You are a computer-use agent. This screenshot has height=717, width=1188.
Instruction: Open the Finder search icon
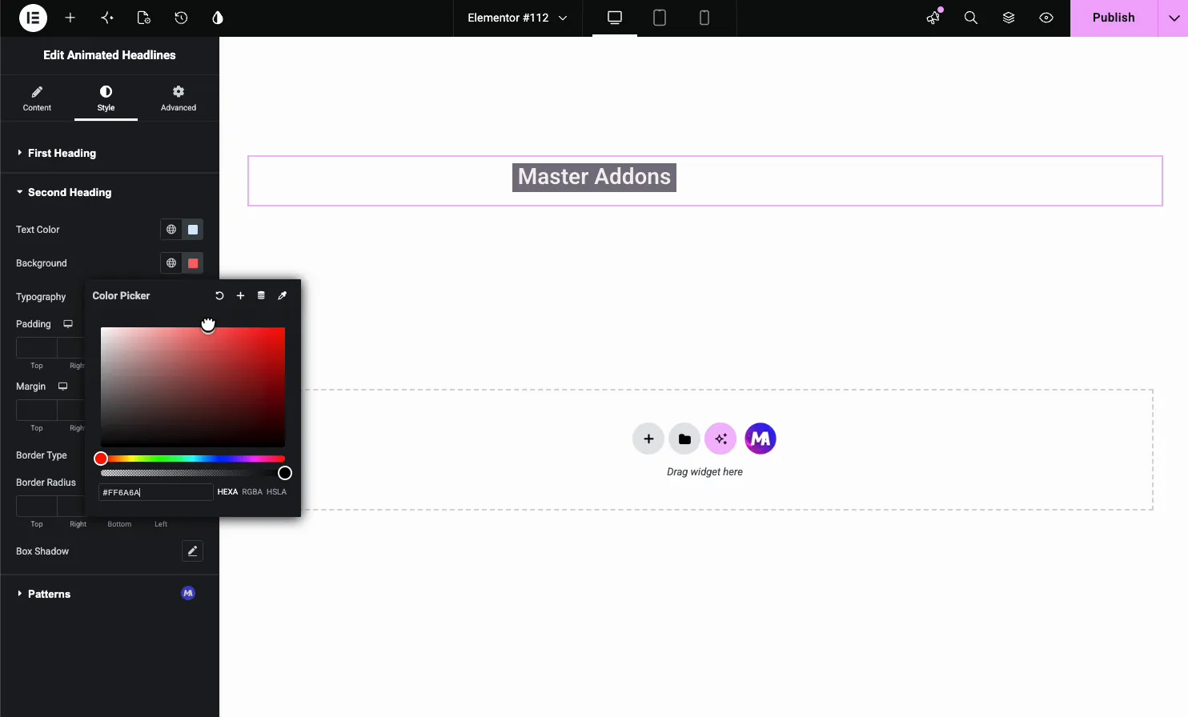point(971,18)
